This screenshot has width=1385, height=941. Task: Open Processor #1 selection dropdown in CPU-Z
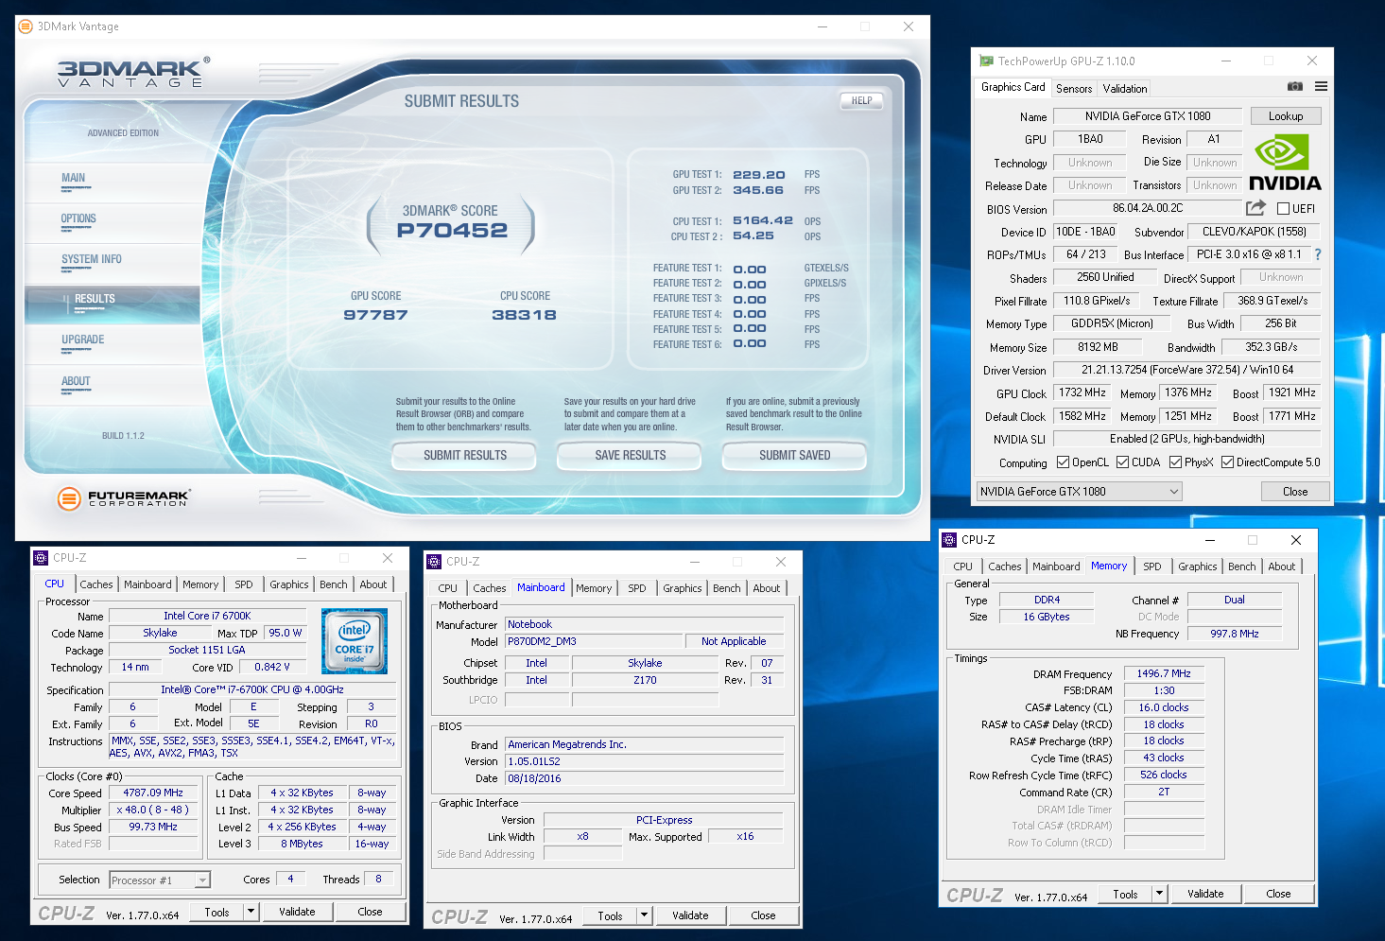click(x=160, y=880)
